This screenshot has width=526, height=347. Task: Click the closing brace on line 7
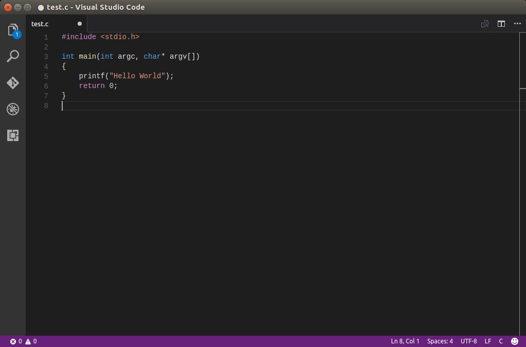[x=64, y=96]
